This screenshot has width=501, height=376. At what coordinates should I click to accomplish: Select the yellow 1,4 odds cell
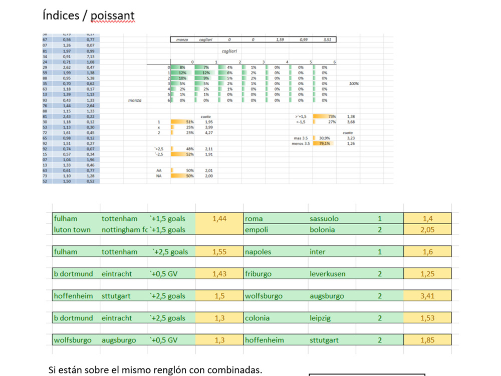tap(427, 219)
